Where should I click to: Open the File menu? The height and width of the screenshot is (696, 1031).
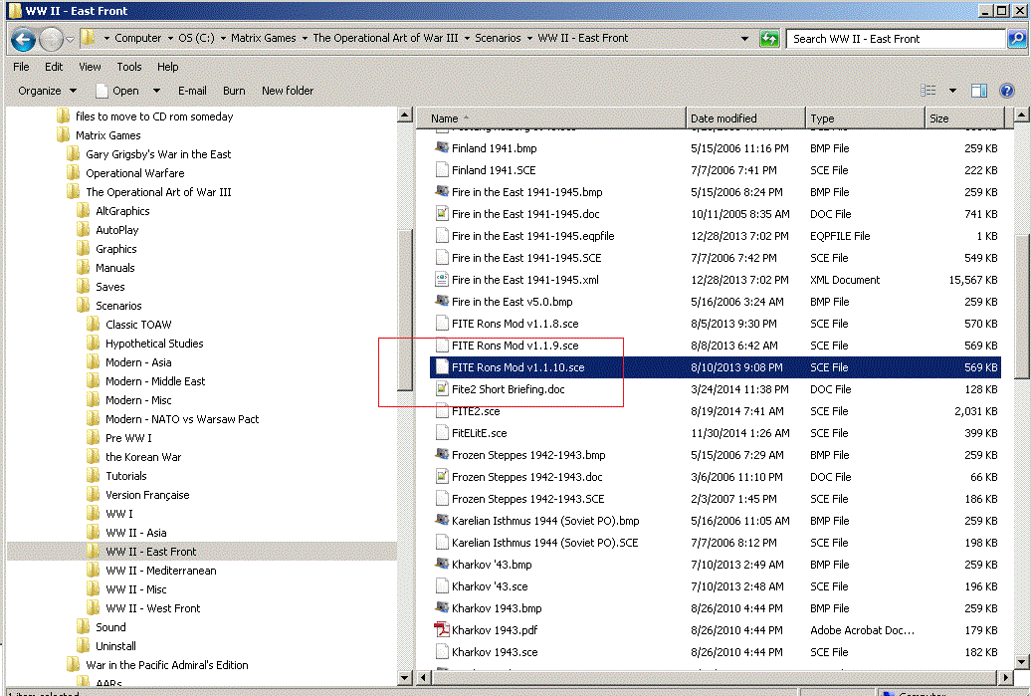21,67
